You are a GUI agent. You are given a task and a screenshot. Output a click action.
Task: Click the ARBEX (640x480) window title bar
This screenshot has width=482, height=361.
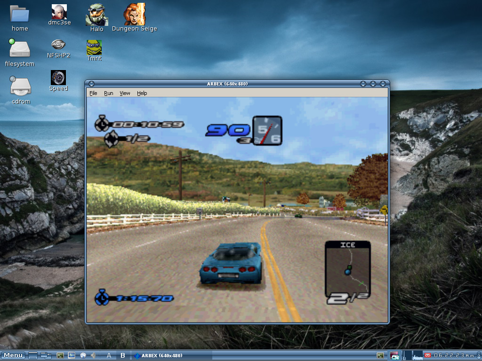coord(227,84)
